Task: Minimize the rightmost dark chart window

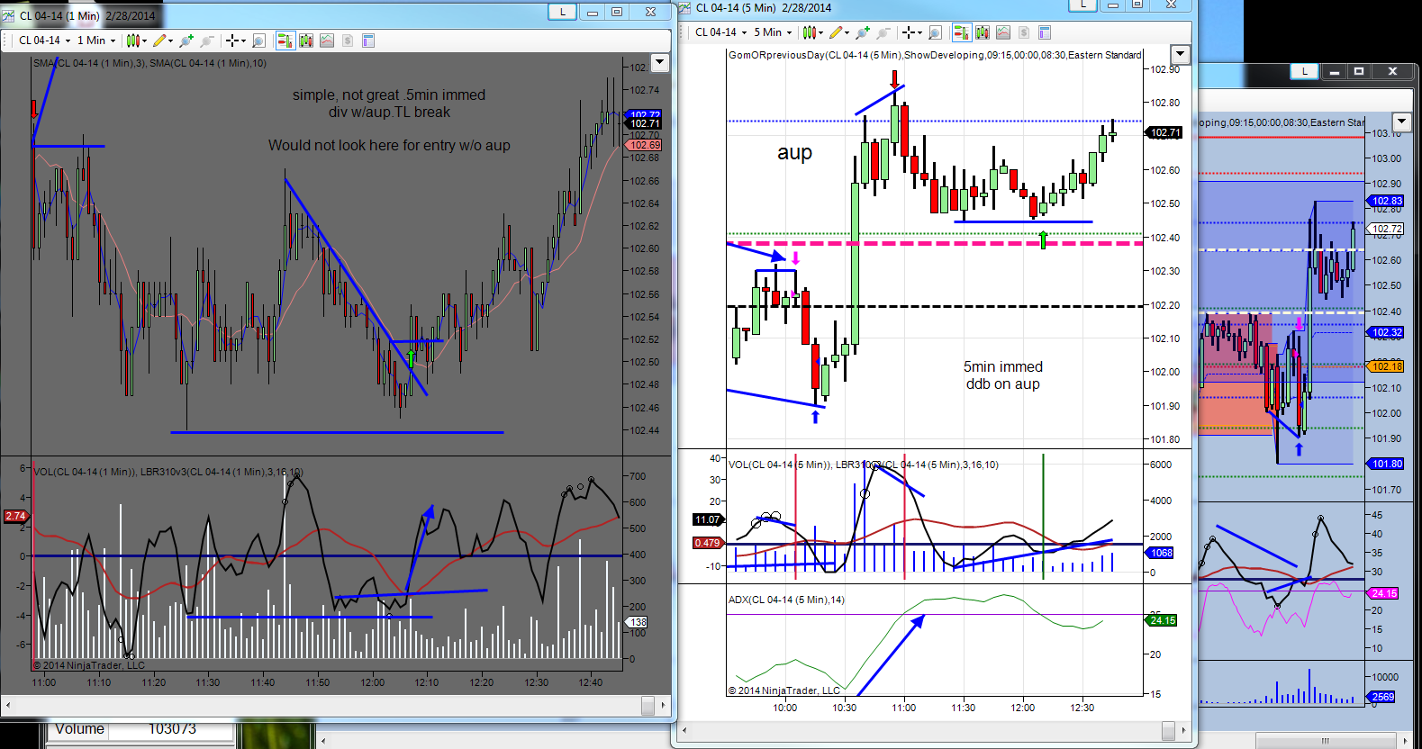Action: point(1335,71)
